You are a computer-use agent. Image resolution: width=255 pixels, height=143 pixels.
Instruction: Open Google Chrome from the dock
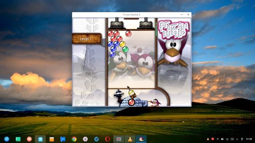pyautogui.click(x=74, y=139)
